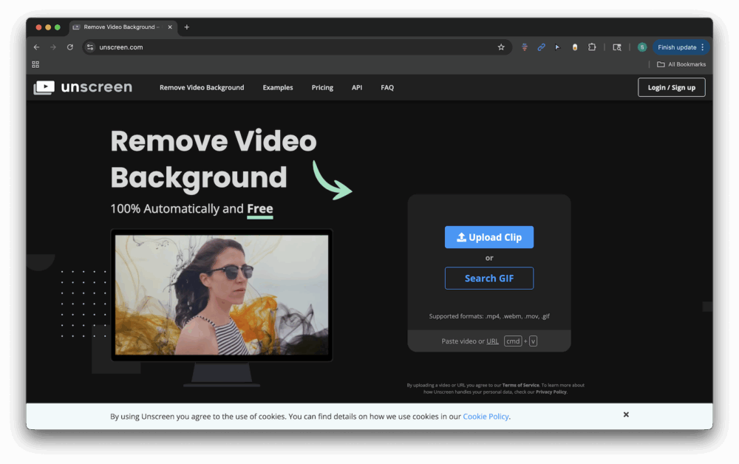Open the FAQ menu item
Screen dimensions: 739x464
pyautogui.click(x=387, y=87)
